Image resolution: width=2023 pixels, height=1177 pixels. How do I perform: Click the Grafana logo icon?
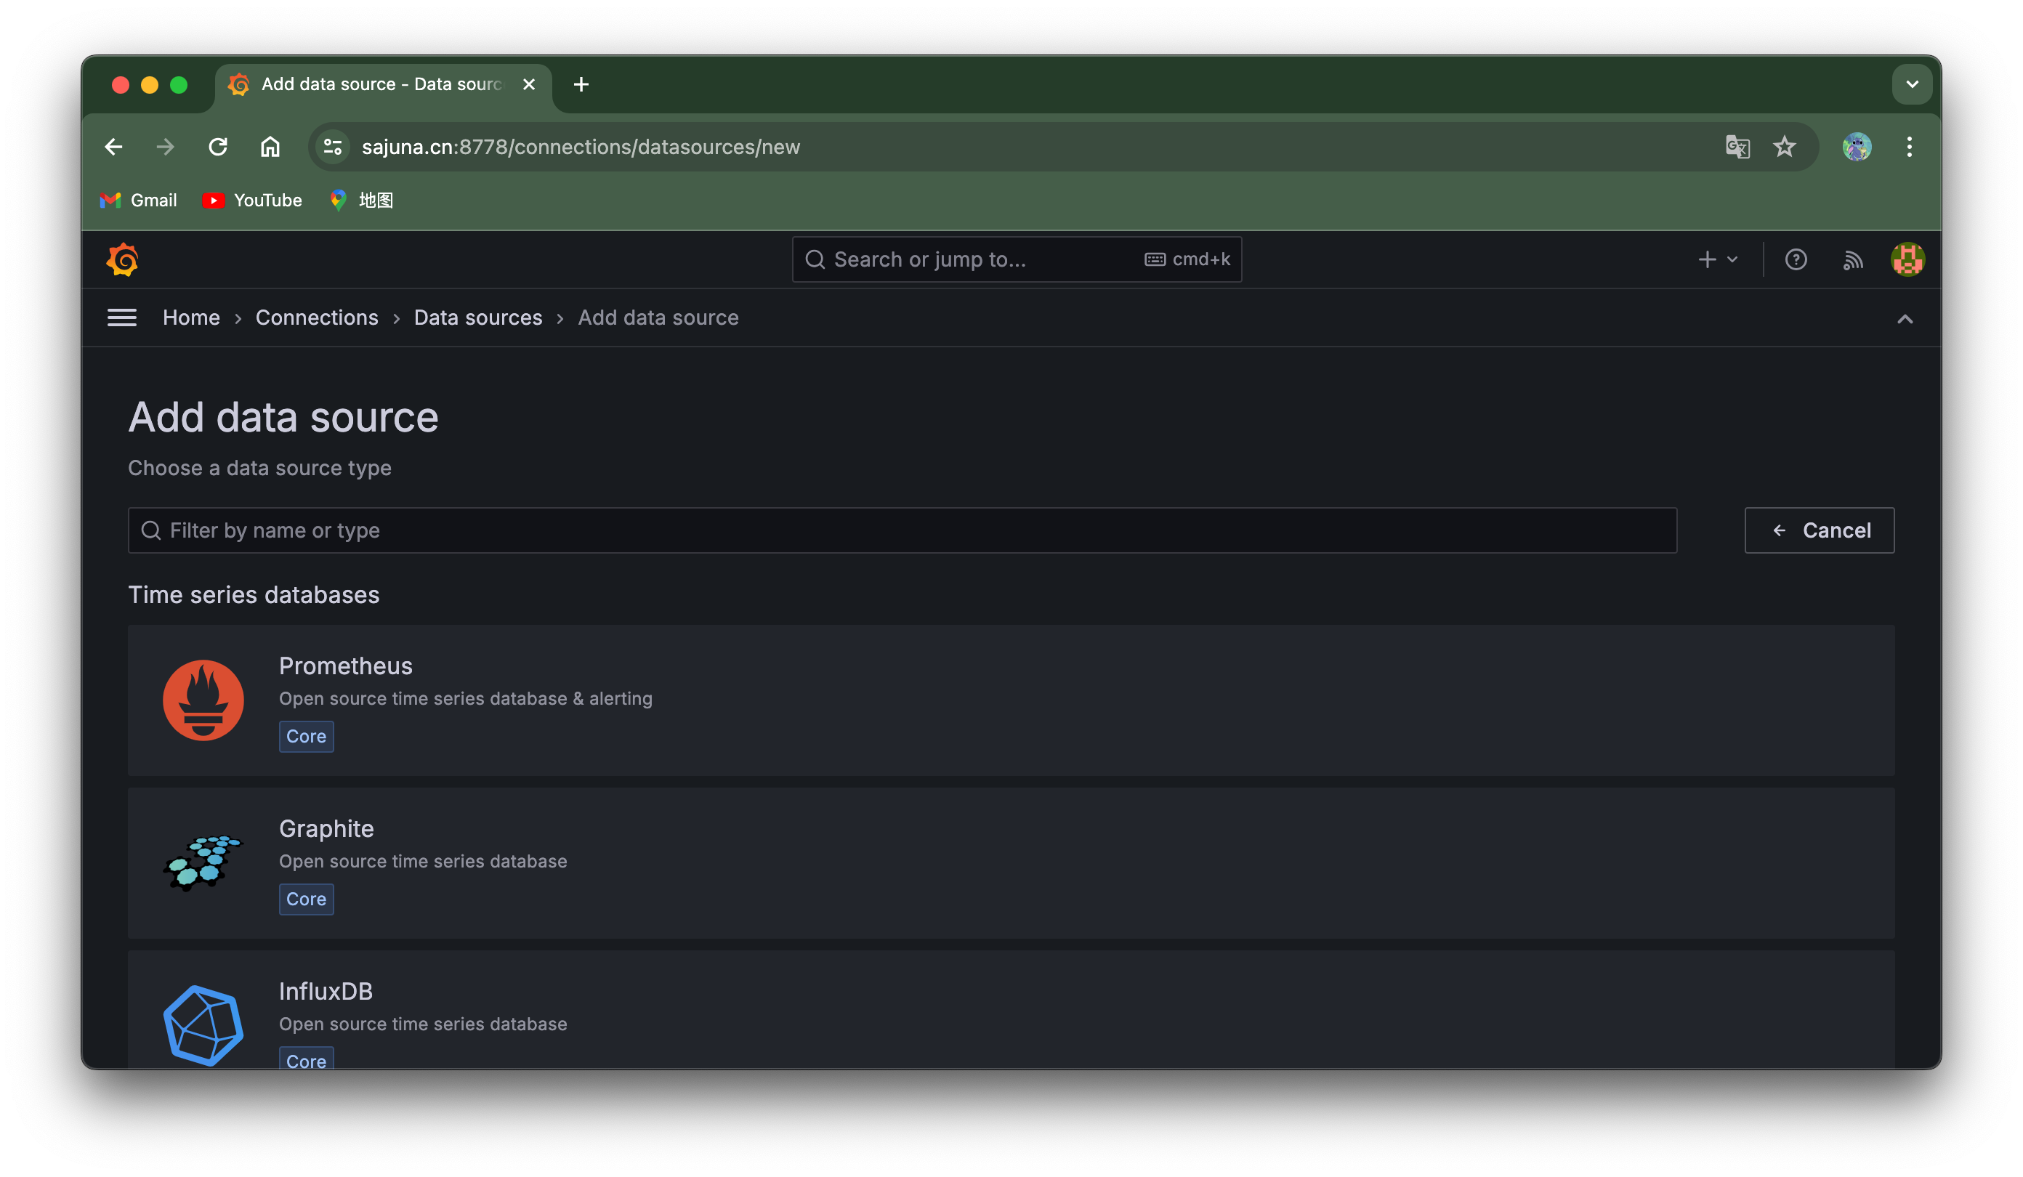pyautogui.click(x=122, y=259)
